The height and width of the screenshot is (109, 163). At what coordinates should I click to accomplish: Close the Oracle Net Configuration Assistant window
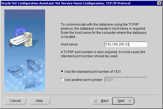coord(159,3)
